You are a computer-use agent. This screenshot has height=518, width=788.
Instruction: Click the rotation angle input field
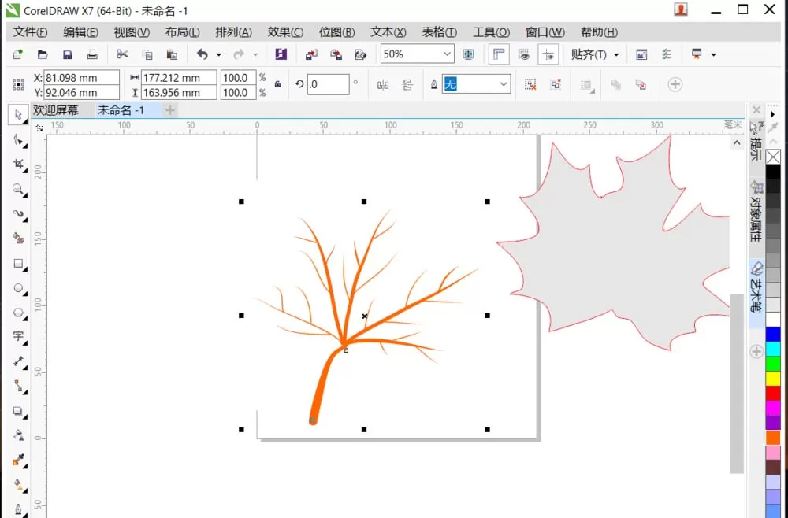coord(328,84)
